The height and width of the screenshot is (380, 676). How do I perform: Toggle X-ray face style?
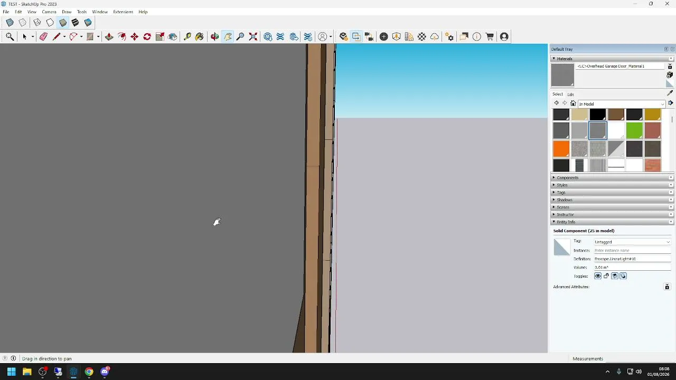coord(10,23)
